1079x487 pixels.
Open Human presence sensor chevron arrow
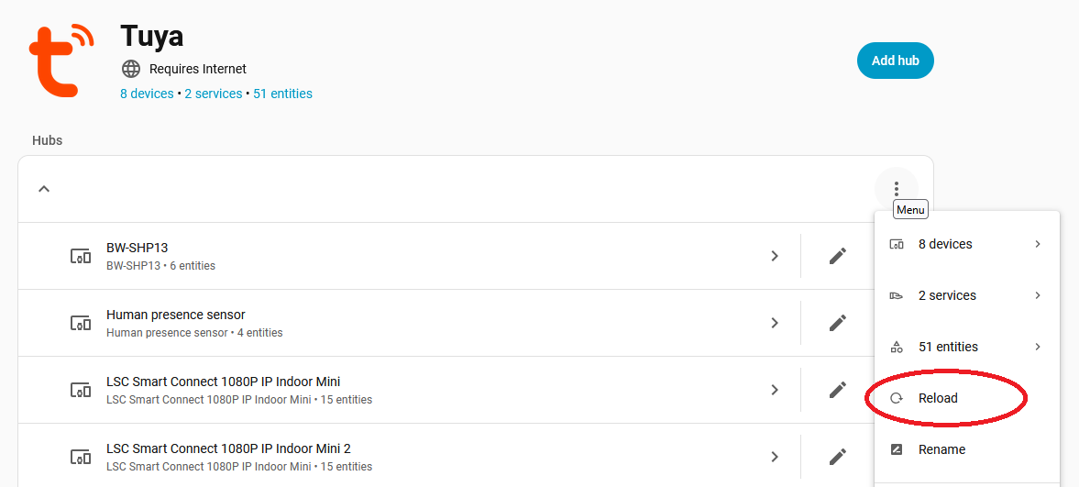click(775, 323)
